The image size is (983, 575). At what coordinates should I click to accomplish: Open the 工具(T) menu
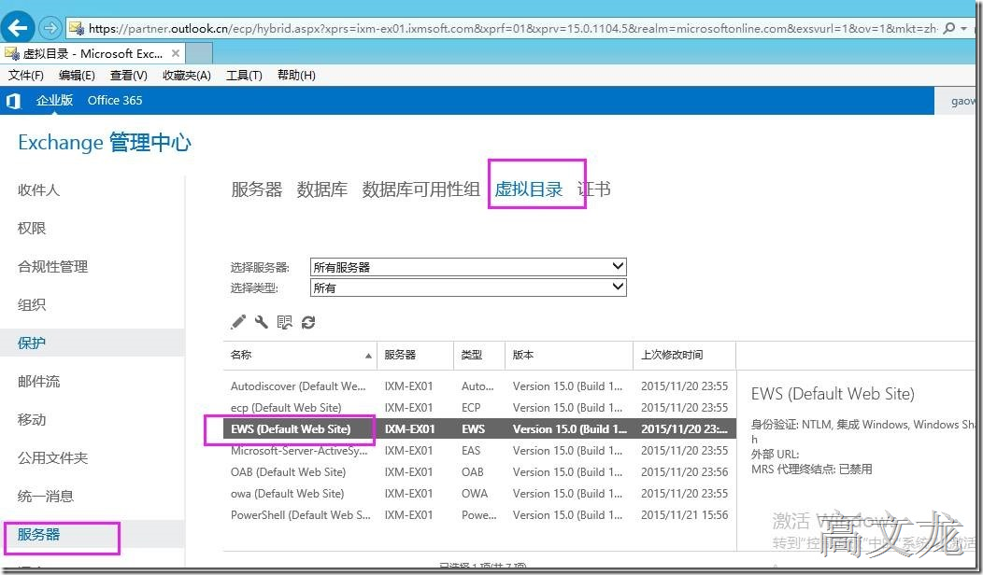pyautogui.click(x=244, y=76)
